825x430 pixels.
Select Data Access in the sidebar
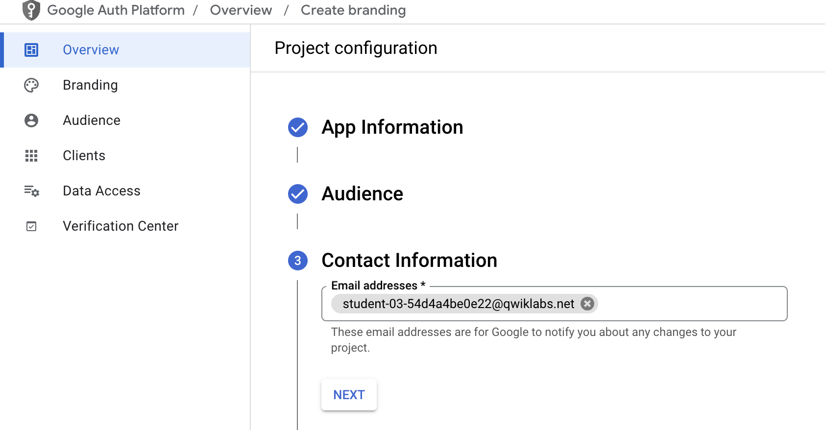click(x=125, y=191)
